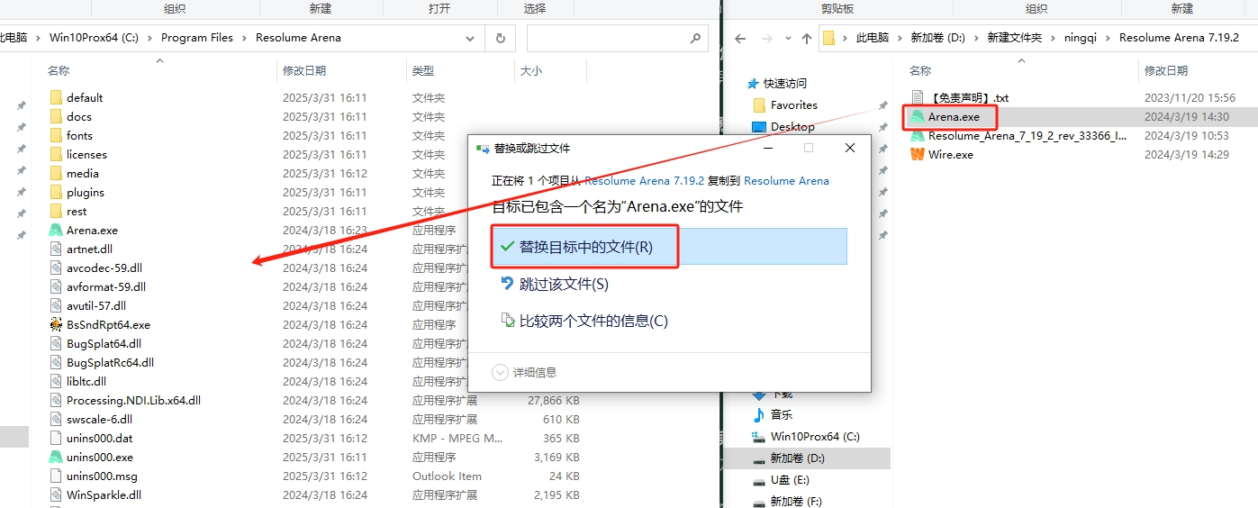Click the unins000.exe icon in the left window
1258x508 pixels.
[55, 457]
